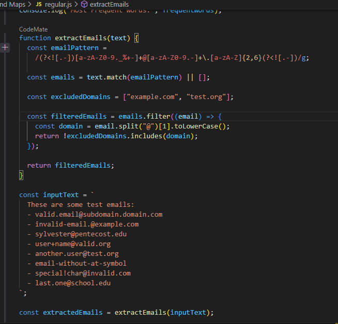Click extractEmails in the function declaration
Image resolution: width=338 pixels, height=324 pixels.
coord(81,38)
